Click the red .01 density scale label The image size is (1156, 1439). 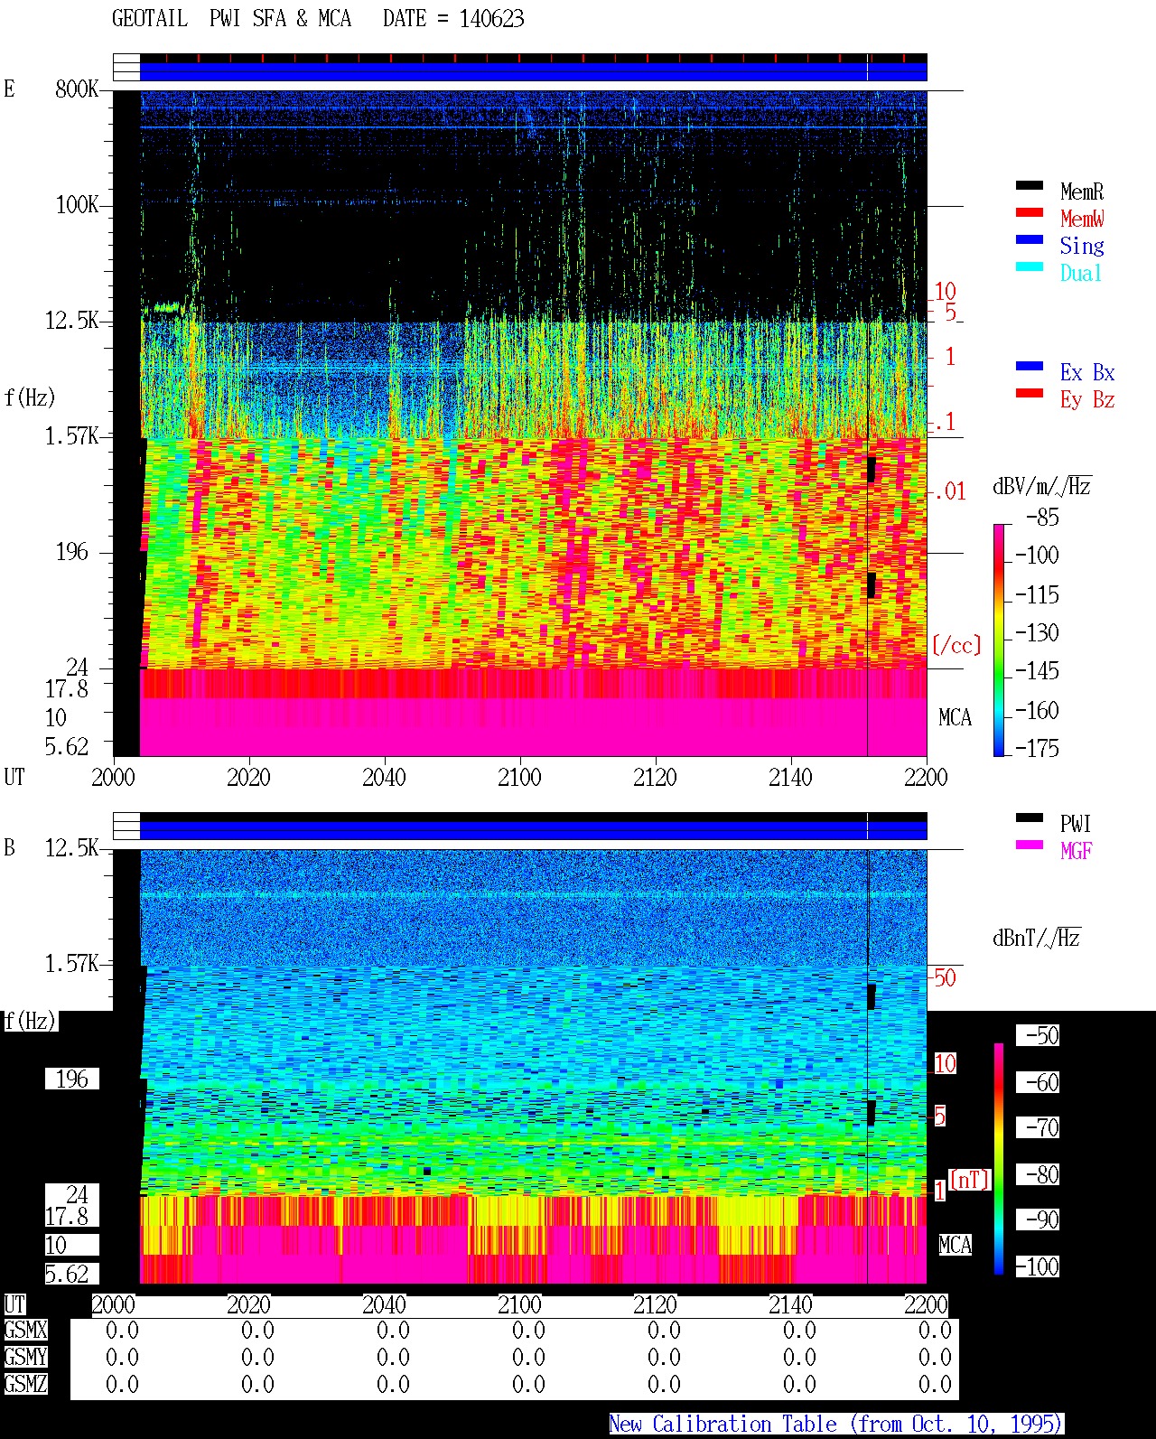pyautogui.click(x=949, y=492)
